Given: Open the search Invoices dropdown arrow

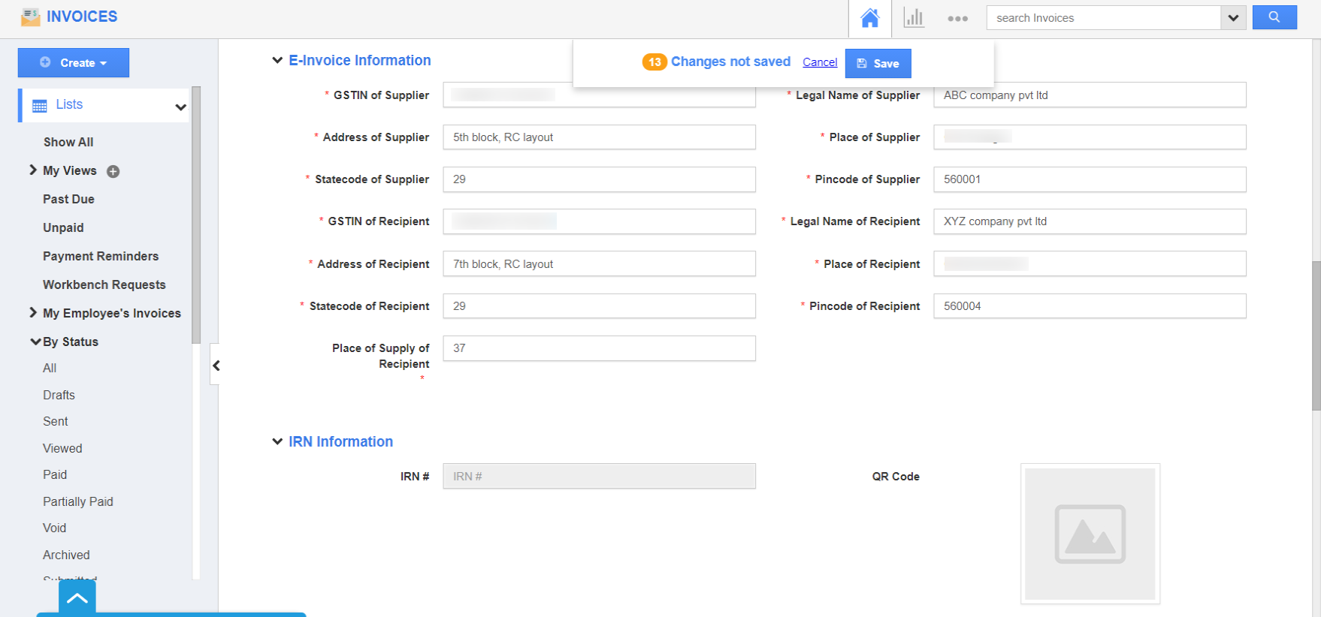Looking at the screenshot, I should point(1233,18).
